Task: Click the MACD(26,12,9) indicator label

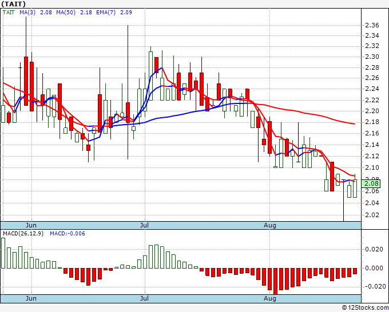Action: point(23,234)
